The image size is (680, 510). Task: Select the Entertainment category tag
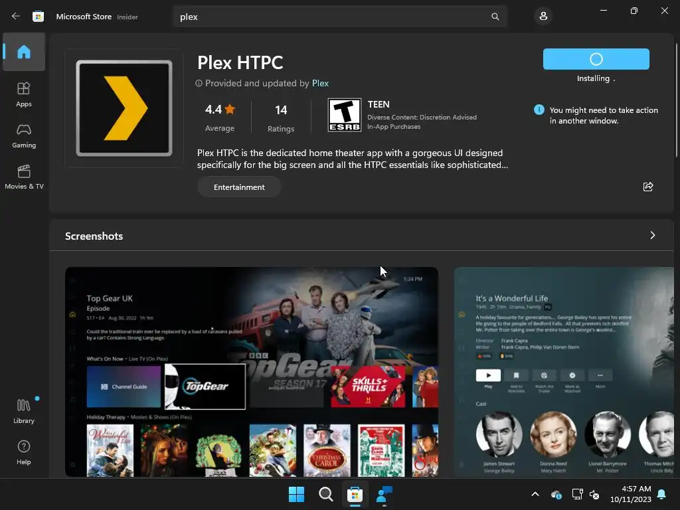coord(239,187)
